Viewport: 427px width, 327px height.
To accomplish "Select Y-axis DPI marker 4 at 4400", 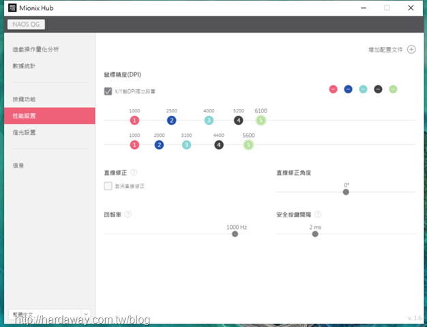I will 219,144.
